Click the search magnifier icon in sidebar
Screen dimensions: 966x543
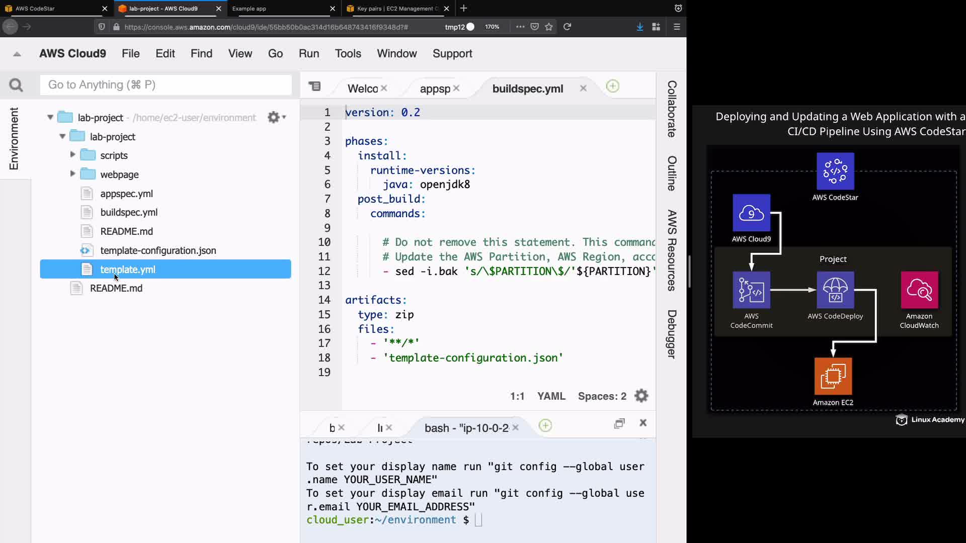pyautogui.click(x=16, y=85)
